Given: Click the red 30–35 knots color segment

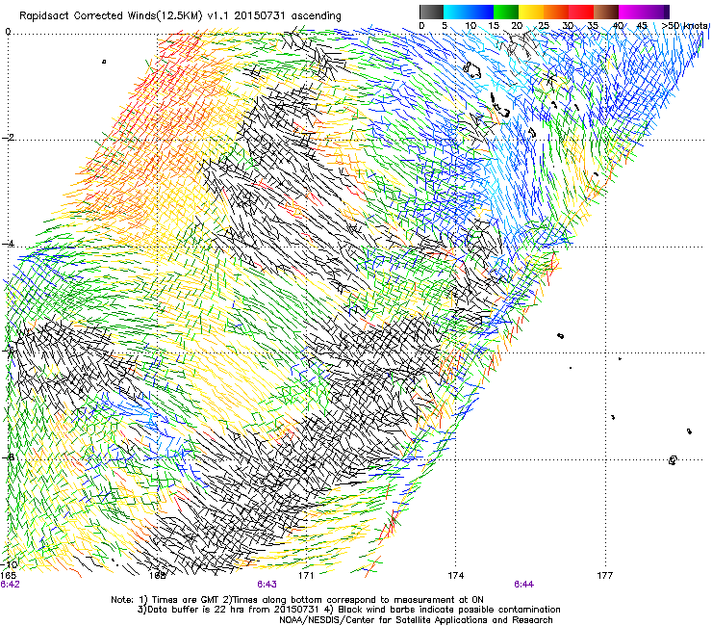Looking at the screenshot, I should (581, 12).
